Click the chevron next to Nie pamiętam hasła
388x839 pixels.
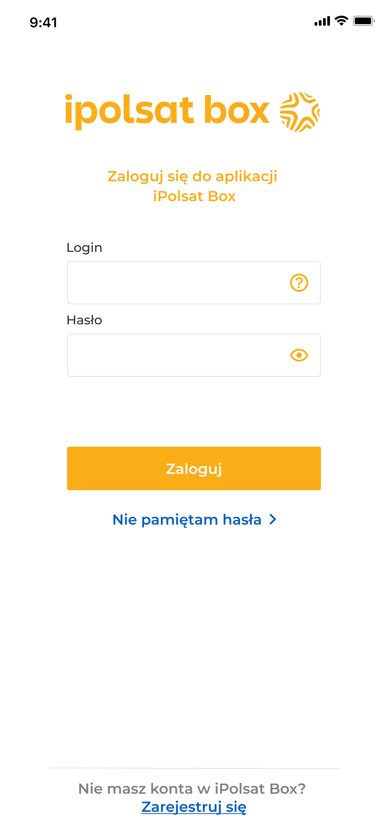pyautogui.click(x=272, y=520)
